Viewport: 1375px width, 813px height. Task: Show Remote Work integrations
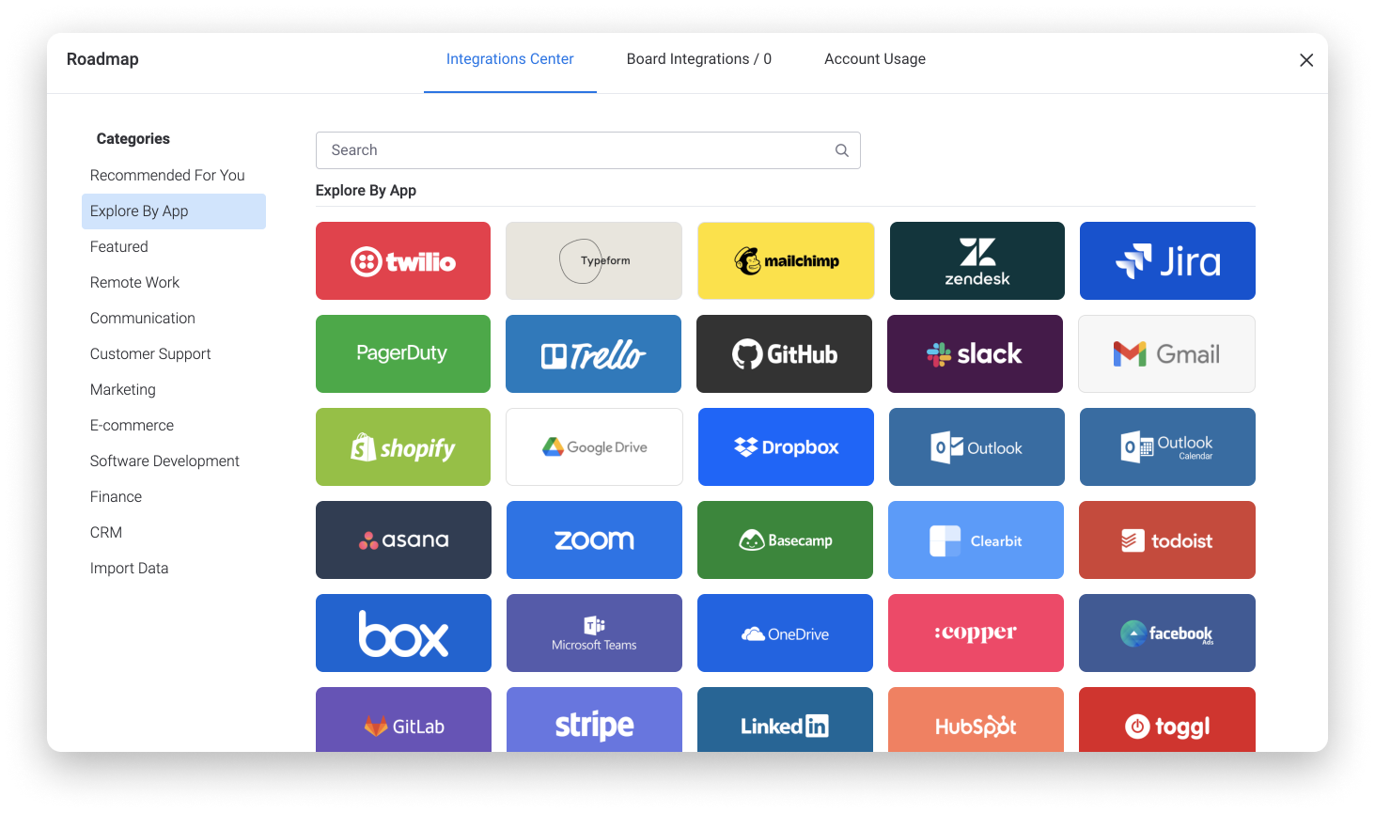[174, 283]
